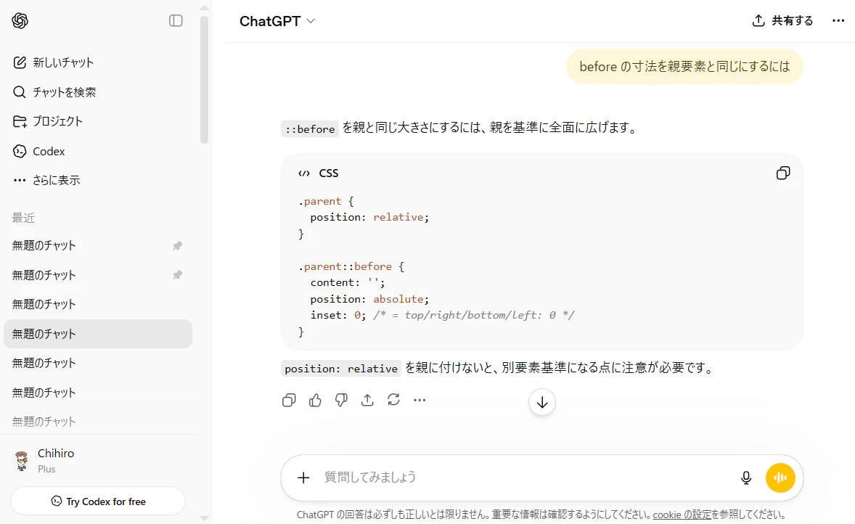Viewport: 855px width, 524px height.
Task: Start voice mode with the yellow button
Action: click(x=780, y=478)
